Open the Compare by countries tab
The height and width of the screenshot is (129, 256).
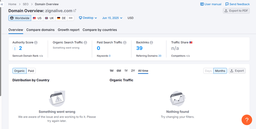100,30
